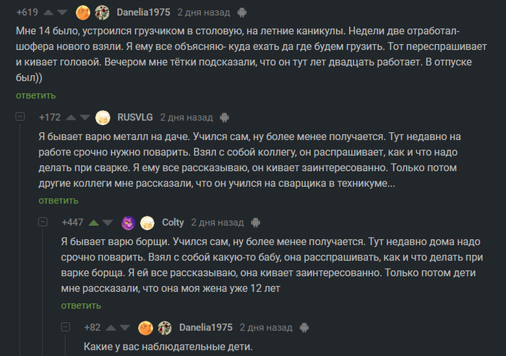
Task: Reply to RUSVLG's welding comment
Action: click(x=58, y=200)
